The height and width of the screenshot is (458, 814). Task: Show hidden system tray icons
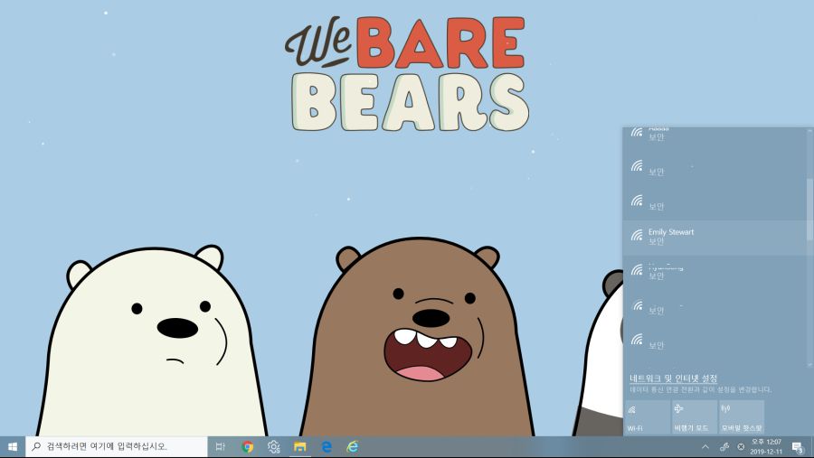705,446
